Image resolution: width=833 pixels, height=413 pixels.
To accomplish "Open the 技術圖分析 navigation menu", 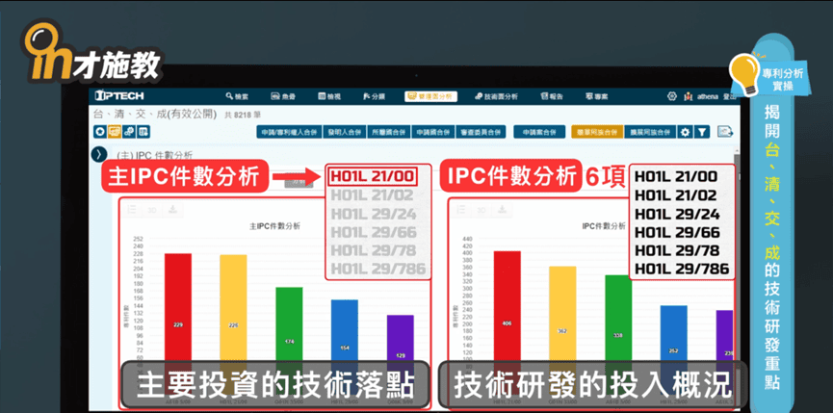I will coord(497,96).
